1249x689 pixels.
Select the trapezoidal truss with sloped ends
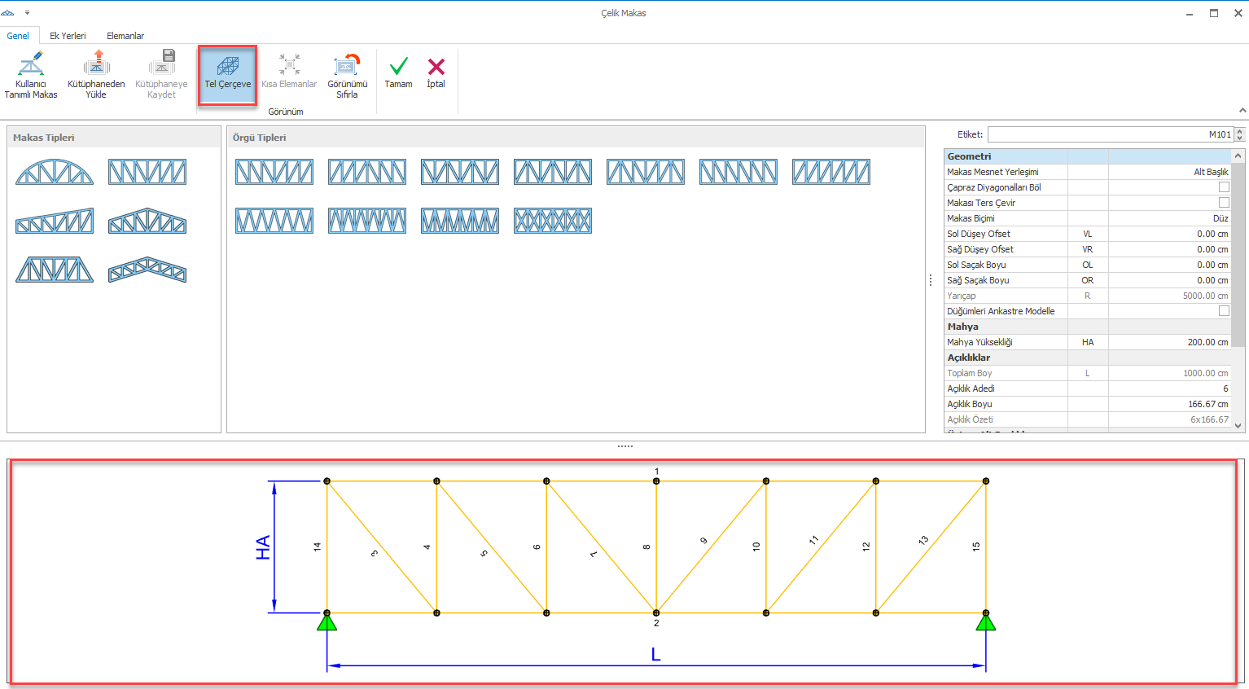click(x=55, y=270)
